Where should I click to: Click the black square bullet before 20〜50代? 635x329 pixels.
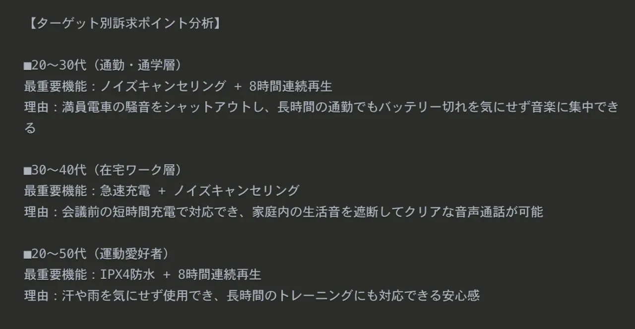pos(27,255)
